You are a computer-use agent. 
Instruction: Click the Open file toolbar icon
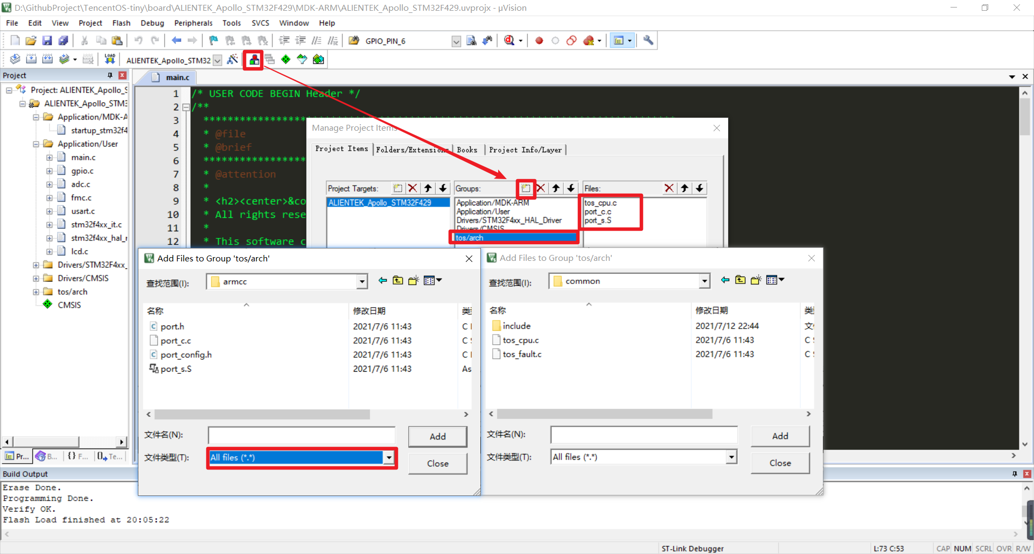[x=31, y=40]
